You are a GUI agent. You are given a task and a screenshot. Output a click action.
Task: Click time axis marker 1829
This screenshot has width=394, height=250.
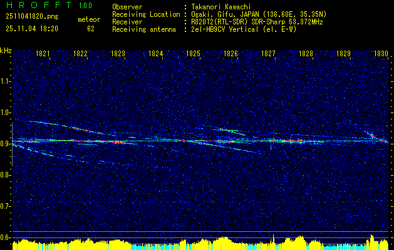pos(344,53)
